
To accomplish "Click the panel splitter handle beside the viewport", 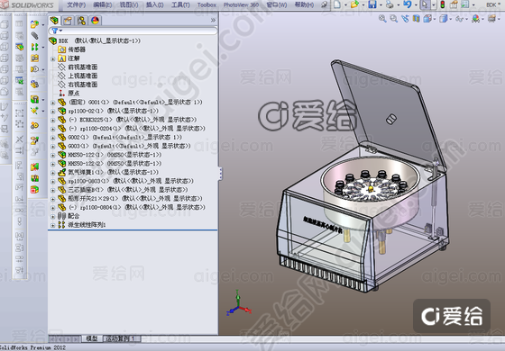I will [x=221, y=174].
